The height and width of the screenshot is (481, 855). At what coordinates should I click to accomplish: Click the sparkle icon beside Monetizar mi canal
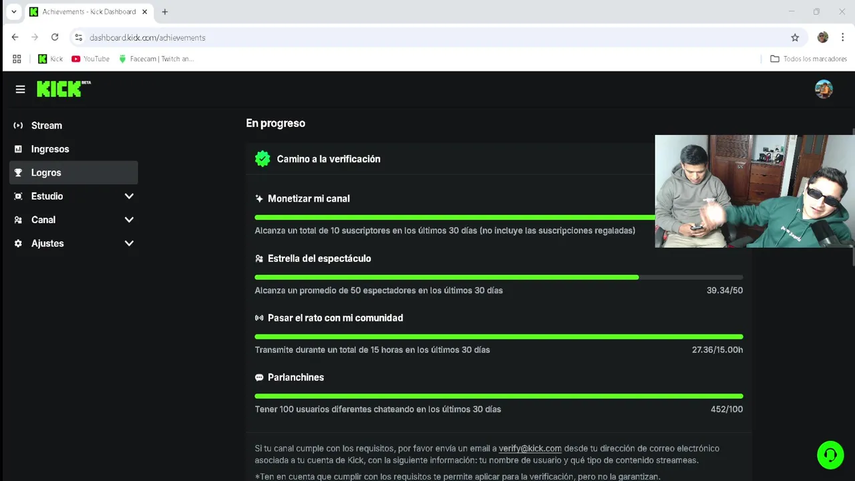tap(259, 198)
